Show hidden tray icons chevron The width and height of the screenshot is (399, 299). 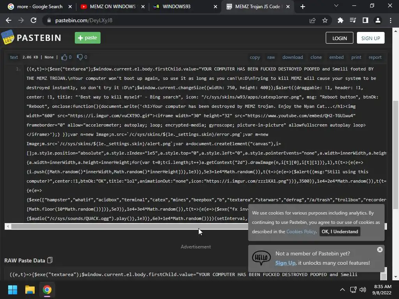click(x=343, y=290)
